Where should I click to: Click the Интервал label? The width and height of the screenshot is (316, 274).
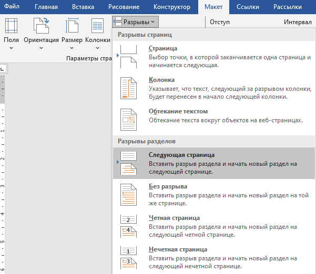(298, 22)
